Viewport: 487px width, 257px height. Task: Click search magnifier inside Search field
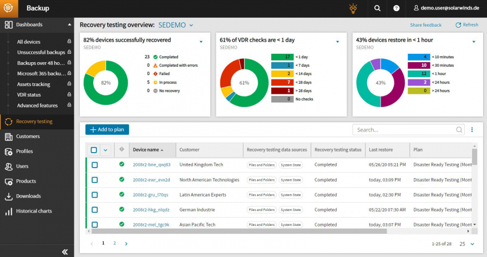click(459, 130)
